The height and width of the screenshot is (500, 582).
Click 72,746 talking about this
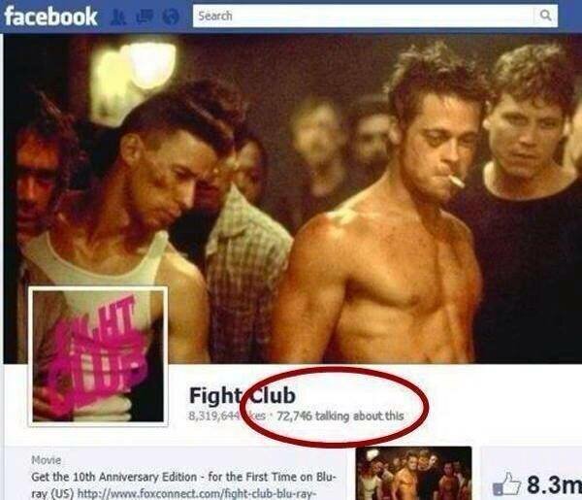coord(340,416)
